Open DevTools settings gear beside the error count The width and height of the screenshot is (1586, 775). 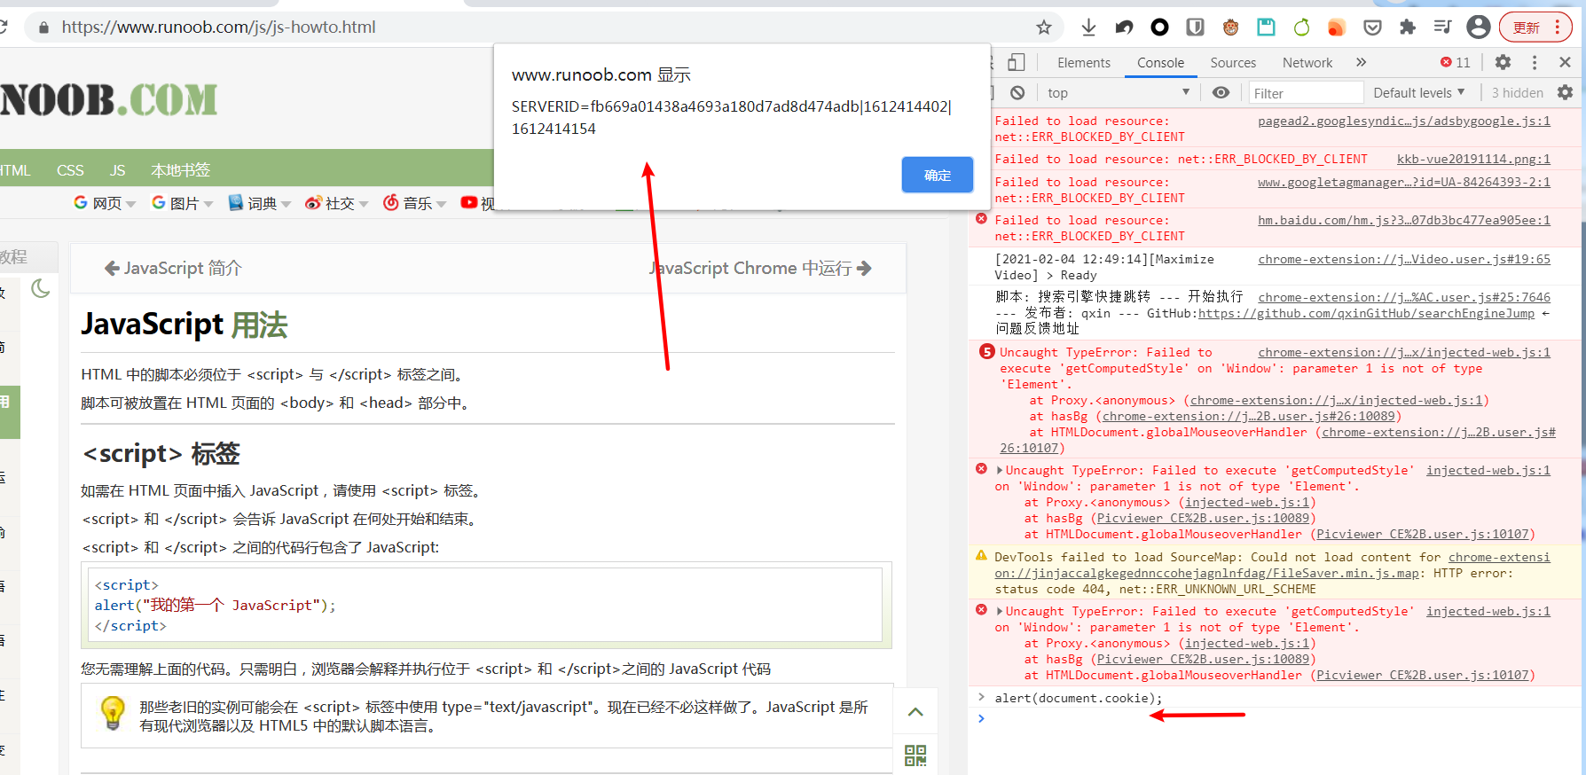(x=1503, y=62)
